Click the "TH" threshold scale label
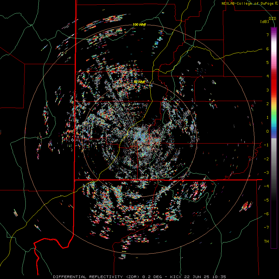 [266, 241]
